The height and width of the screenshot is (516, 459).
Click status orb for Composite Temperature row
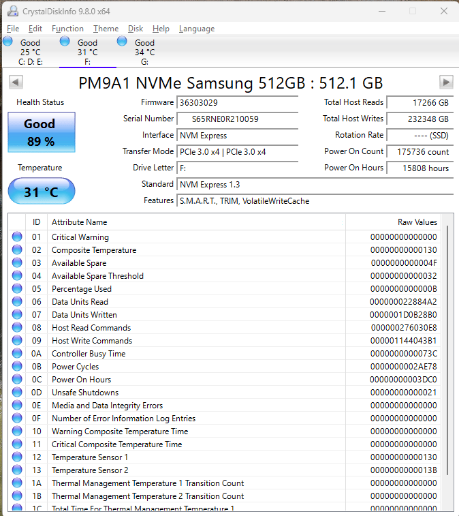coord(17,249)
